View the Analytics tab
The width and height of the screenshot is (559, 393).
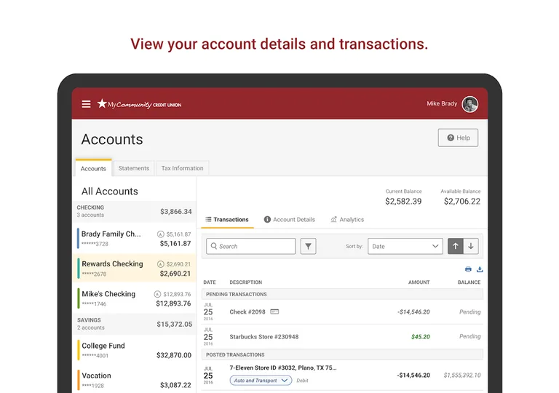tap(347, 219)
